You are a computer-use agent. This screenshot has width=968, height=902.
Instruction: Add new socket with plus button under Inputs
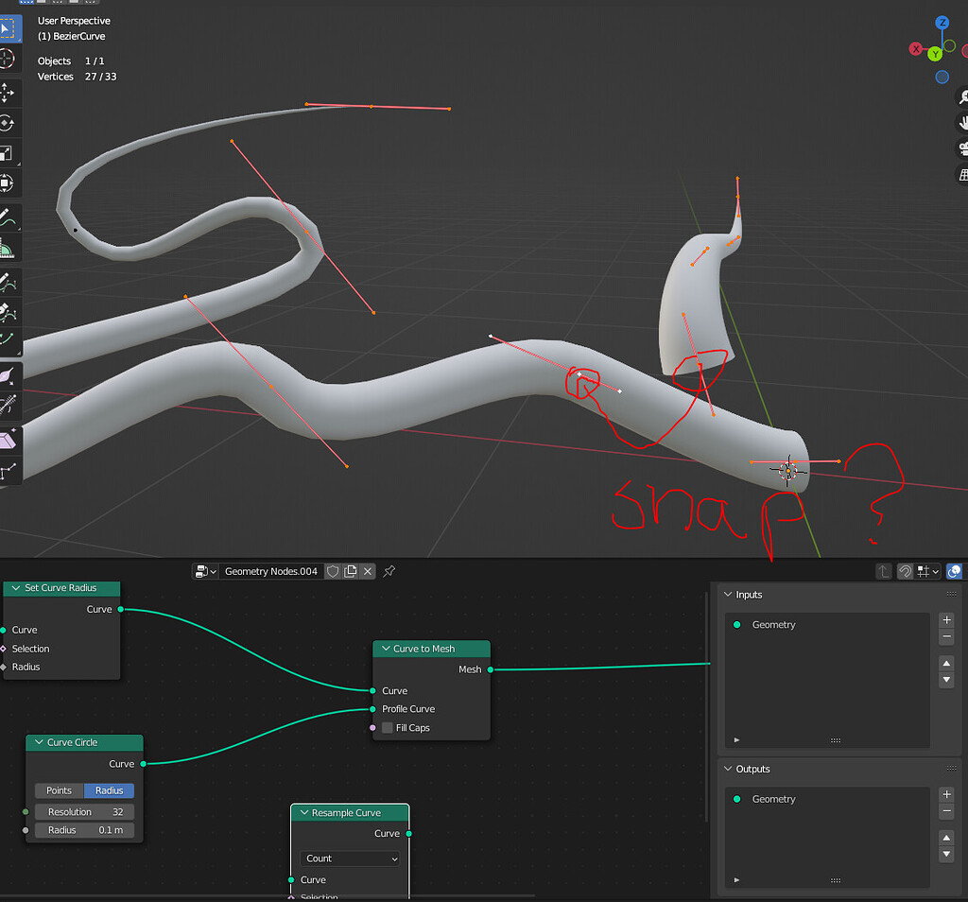click(946, 620)
